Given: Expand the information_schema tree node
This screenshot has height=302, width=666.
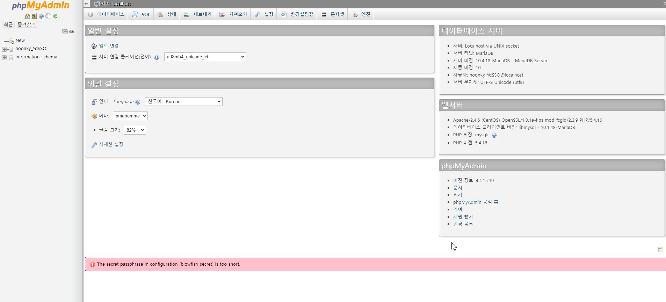Looking at the screenshot, I should coord(4,57).
